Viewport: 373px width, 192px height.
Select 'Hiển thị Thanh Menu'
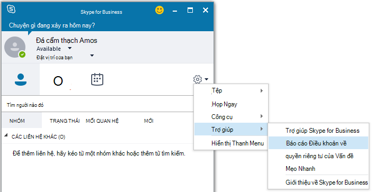pyautogui.click(x=231, y=143)
